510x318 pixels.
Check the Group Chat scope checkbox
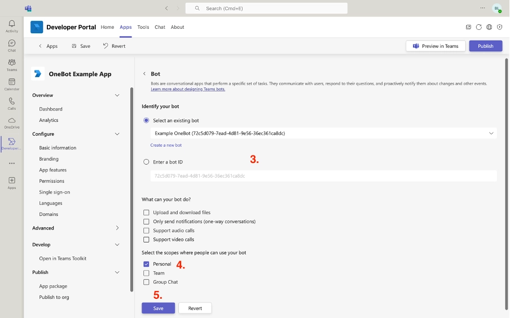click(x=146, y=282)
